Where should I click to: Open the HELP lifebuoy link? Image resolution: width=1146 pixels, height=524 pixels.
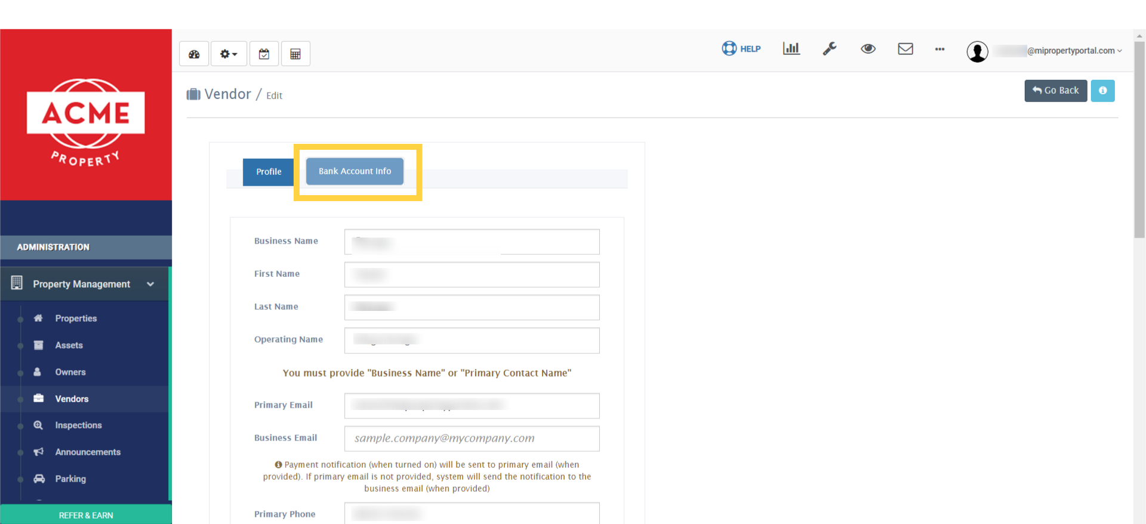pyautogui.click(x=741, y=49)
